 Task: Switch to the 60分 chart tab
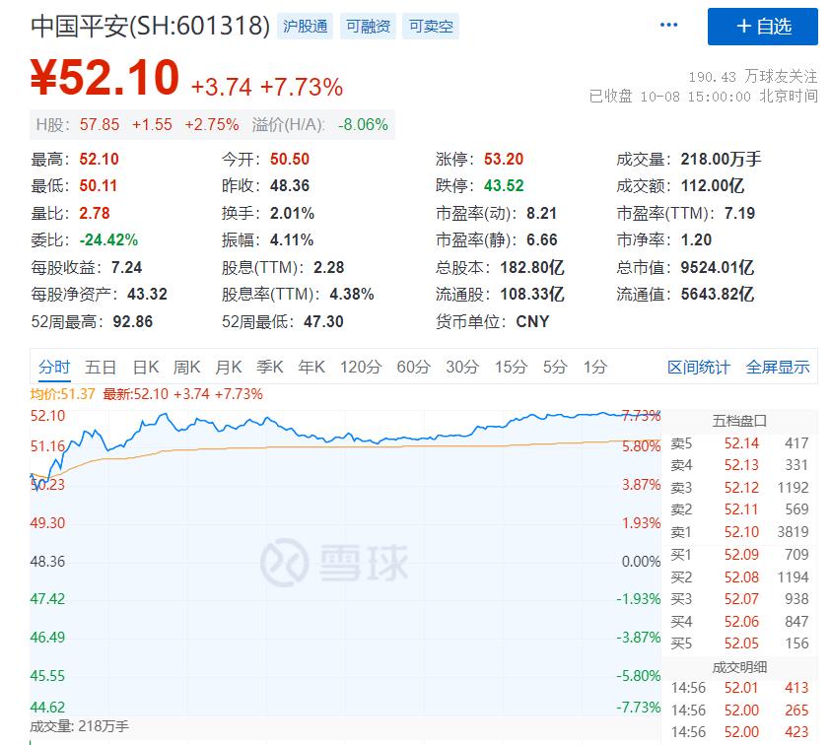[413, 367]
